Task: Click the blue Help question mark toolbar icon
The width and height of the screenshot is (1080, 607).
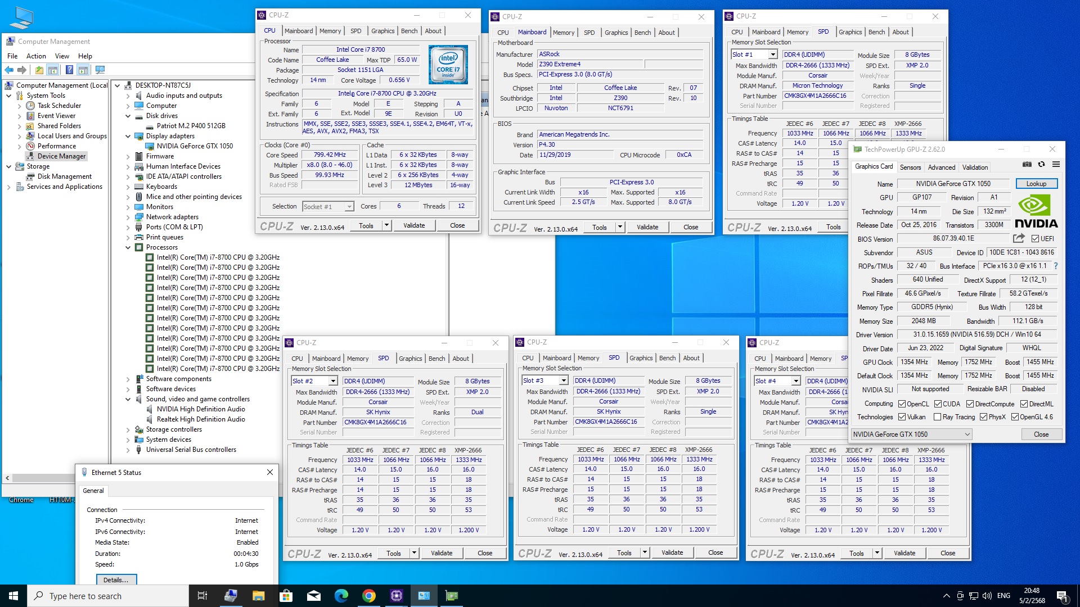Action: 69,70
